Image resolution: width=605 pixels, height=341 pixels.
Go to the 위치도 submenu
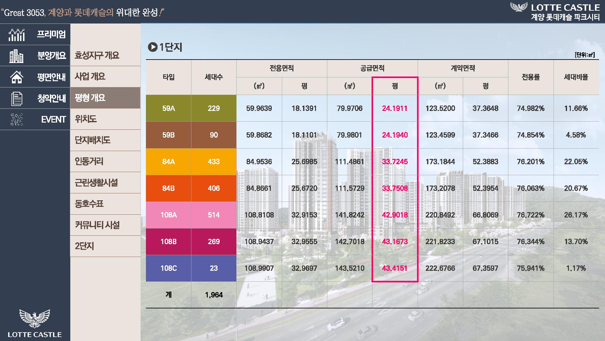105,119
